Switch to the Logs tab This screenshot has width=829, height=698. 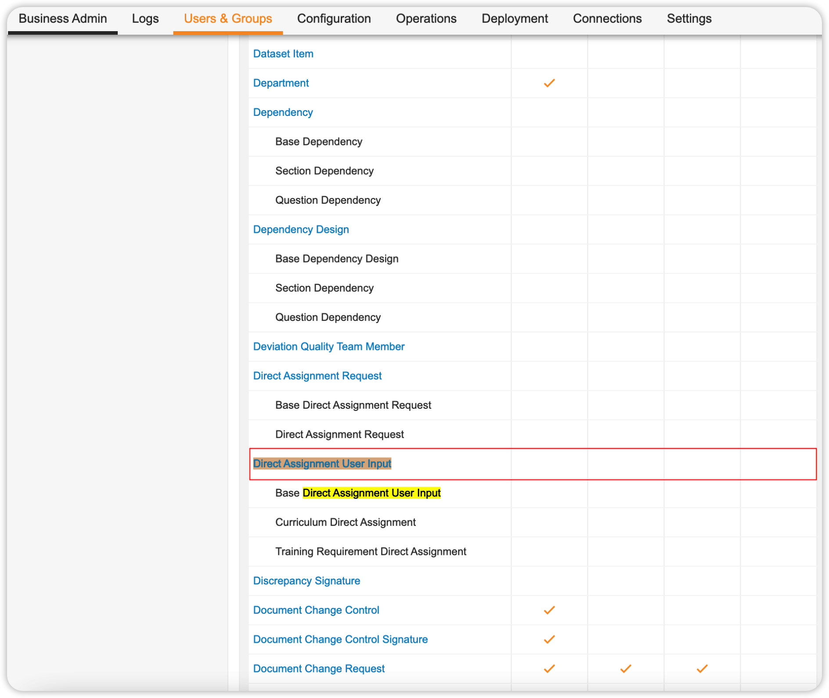click(145, 19)
